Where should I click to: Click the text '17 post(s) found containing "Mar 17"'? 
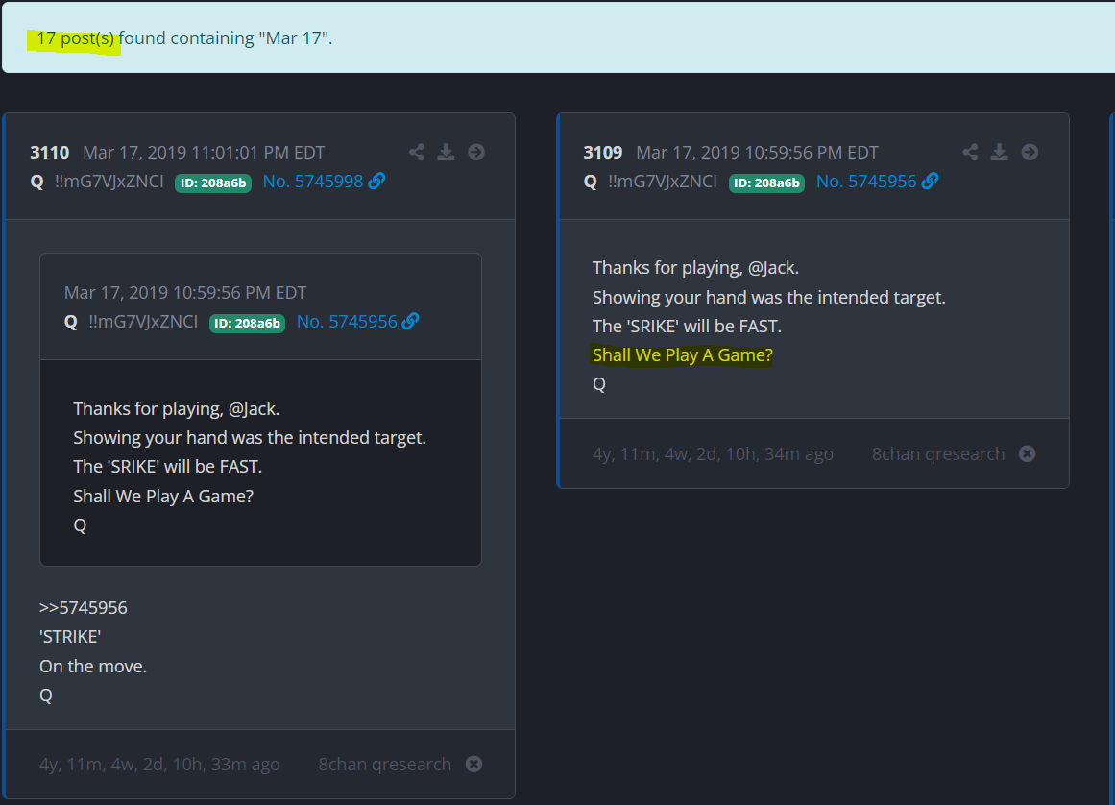pyautogui.click(x=184, y=37)
